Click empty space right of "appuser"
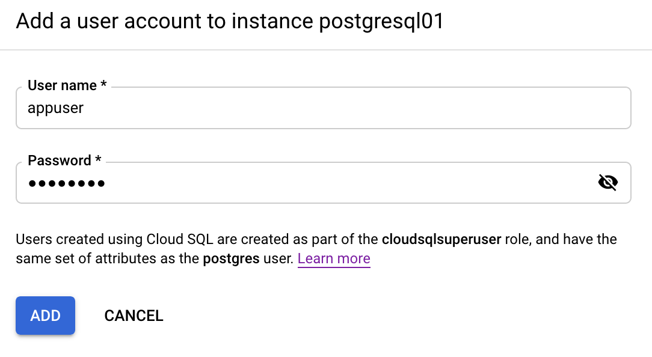 tap(361, 108)
